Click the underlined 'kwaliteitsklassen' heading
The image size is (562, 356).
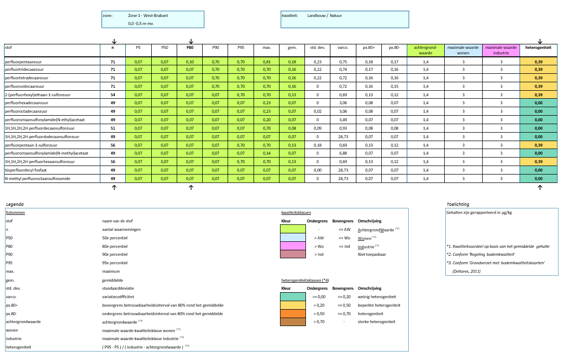click(296, 213)
